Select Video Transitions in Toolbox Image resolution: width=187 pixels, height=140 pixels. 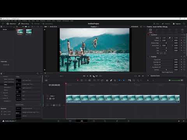click(9, 79)
